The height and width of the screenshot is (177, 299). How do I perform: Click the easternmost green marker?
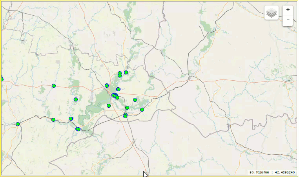[142, 110]
